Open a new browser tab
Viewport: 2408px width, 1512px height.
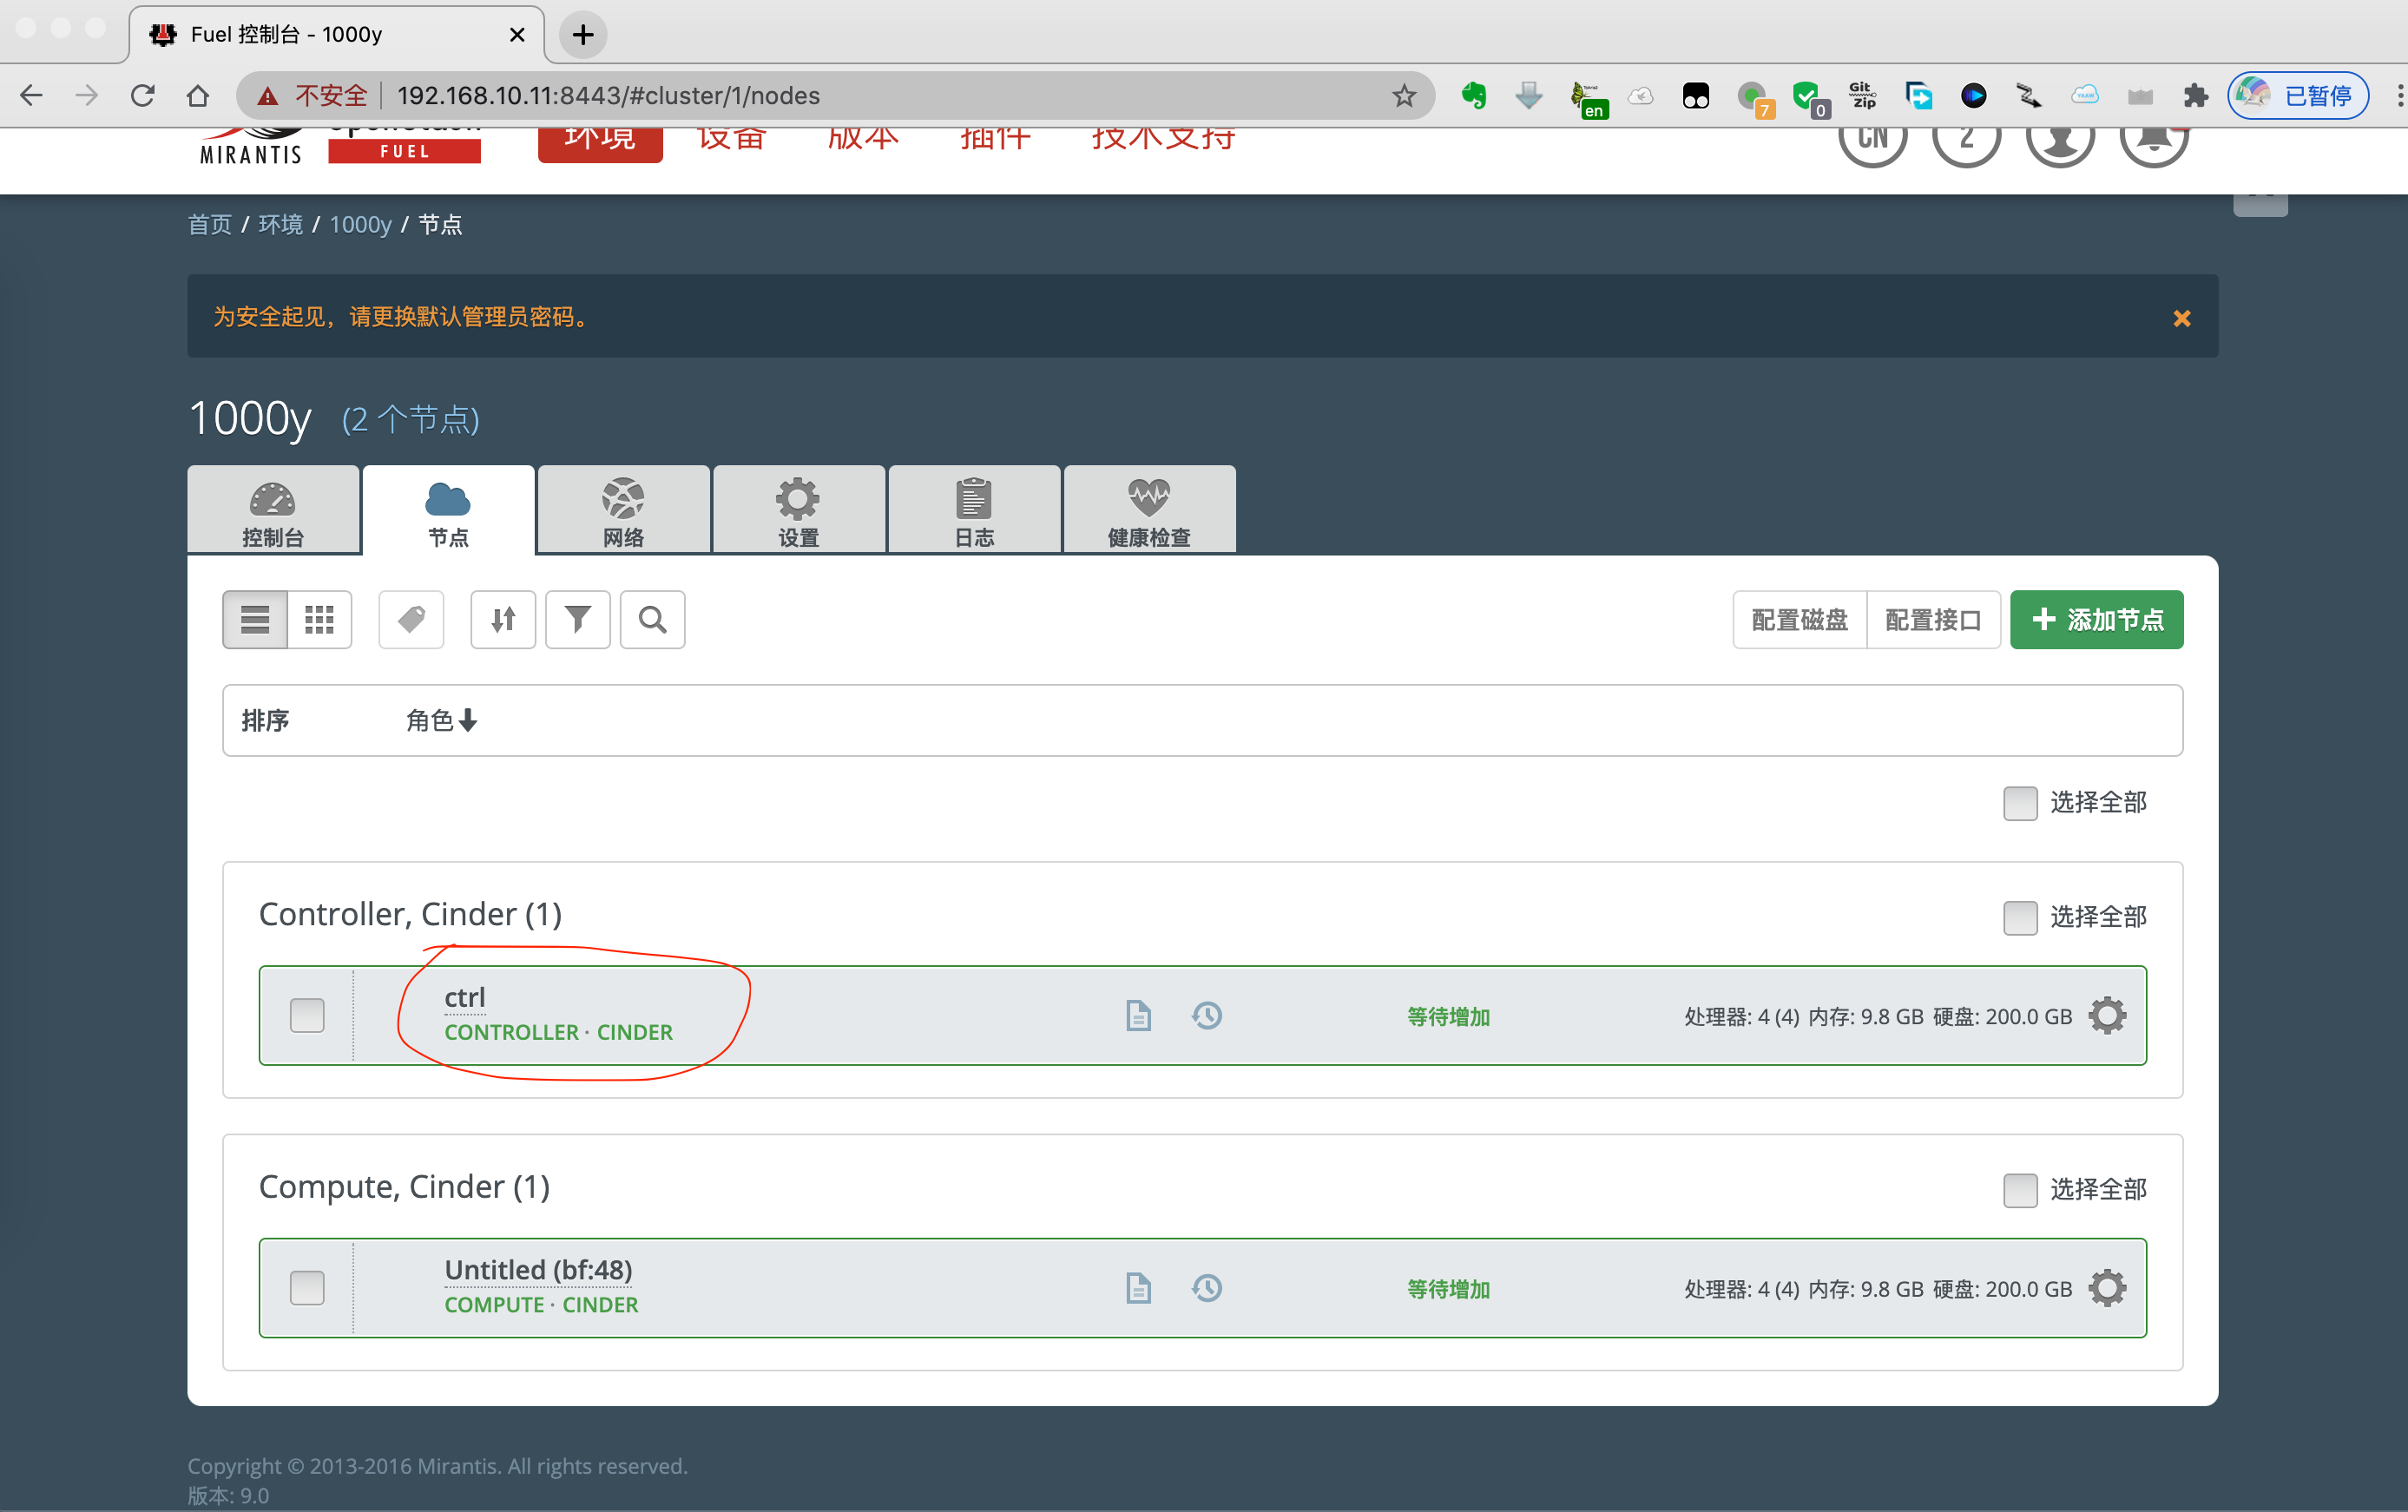pos(583,35)
